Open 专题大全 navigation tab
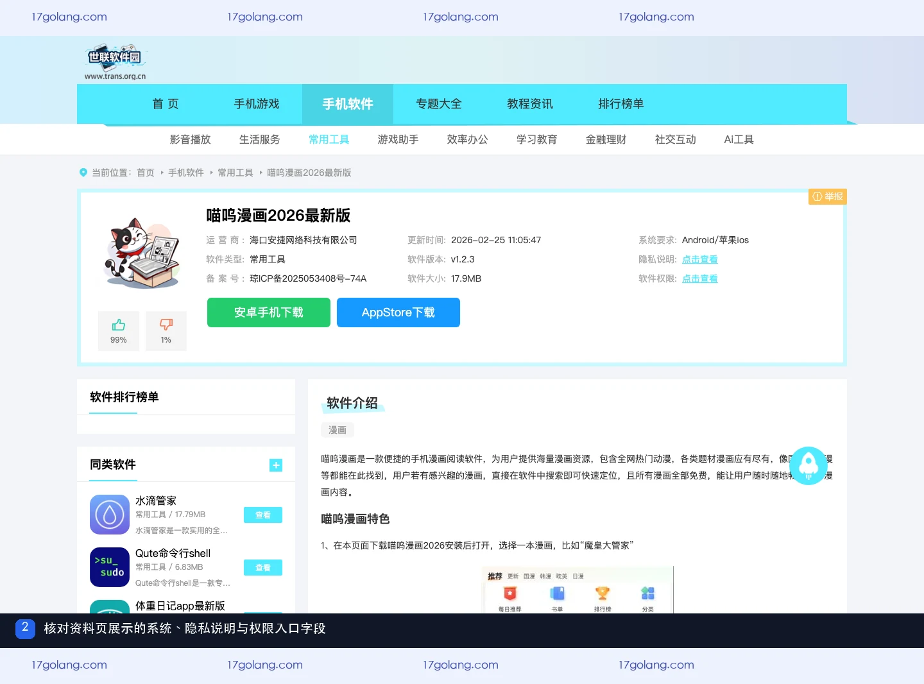The width and height of the screenshot is (924, 684). tap(439, 104)
